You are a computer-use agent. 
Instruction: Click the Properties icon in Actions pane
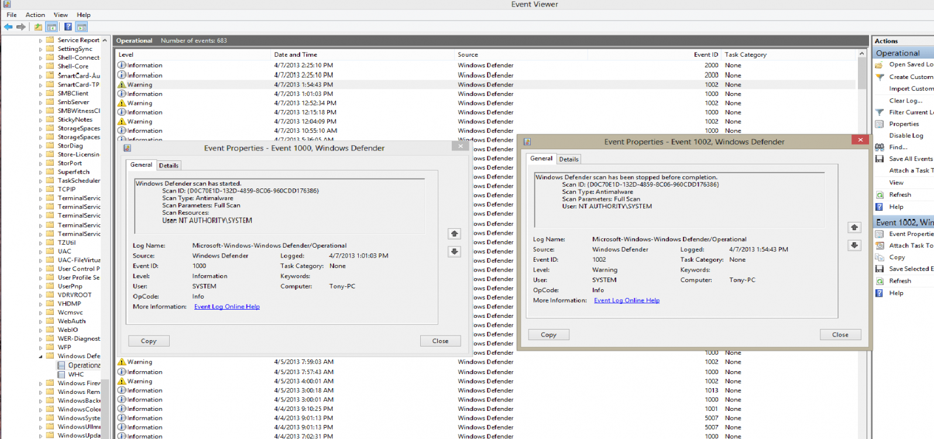click(879, 124)
